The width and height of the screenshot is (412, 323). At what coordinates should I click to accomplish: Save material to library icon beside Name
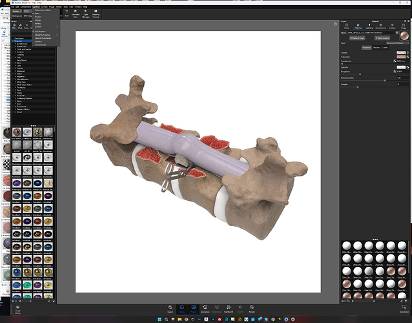pyautogui.click(x=397, y=32)
